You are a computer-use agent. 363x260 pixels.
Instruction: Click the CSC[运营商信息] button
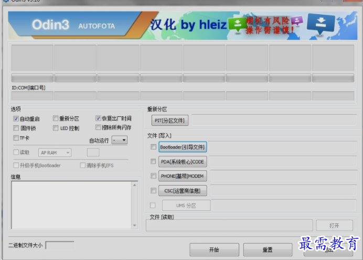pyautogui.click(x=183, y=191)
